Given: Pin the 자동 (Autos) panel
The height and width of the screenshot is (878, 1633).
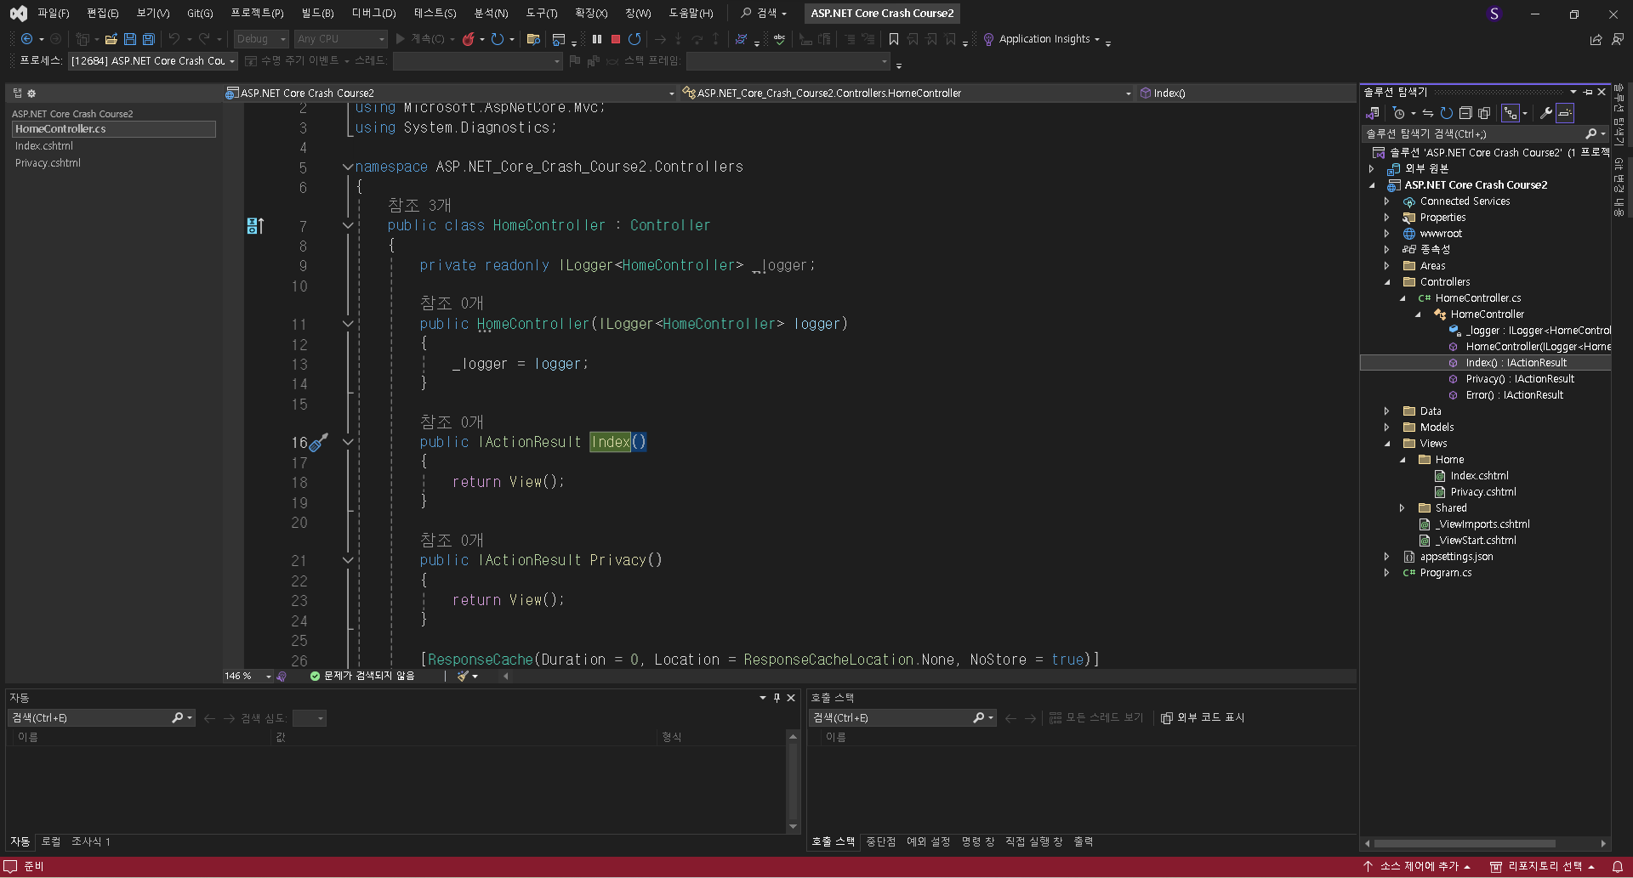Looking at the screenshot, I should [777, 698].
